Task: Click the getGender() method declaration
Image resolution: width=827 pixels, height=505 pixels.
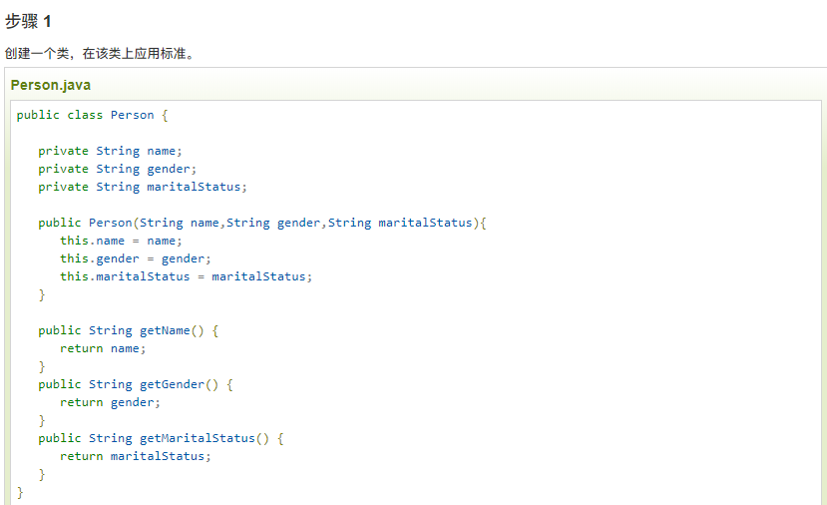Action: tap(136, 384)
